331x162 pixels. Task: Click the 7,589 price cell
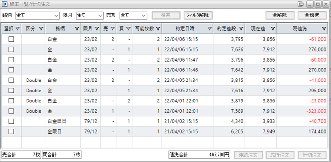coord(229,111)
